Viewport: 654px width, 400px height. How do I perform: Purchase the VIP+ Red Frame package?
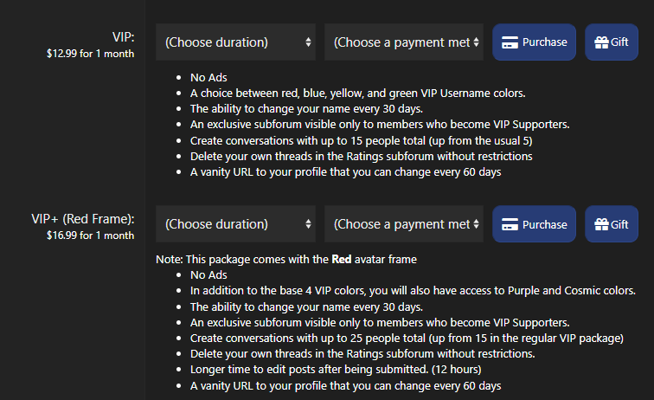click(x=534, y=225)
